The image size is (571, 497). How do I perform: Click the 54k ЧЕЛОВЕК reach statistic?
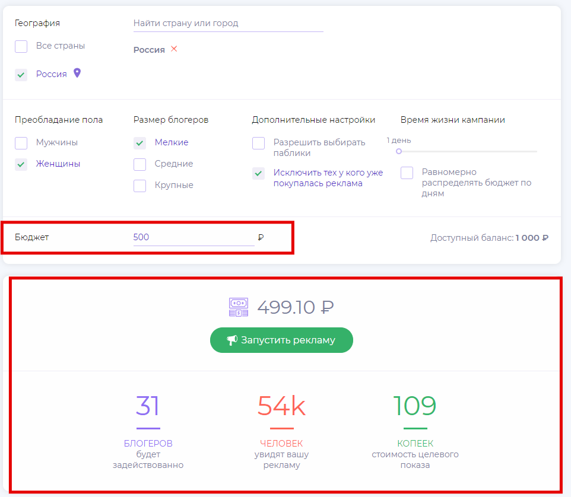[281, 406]
